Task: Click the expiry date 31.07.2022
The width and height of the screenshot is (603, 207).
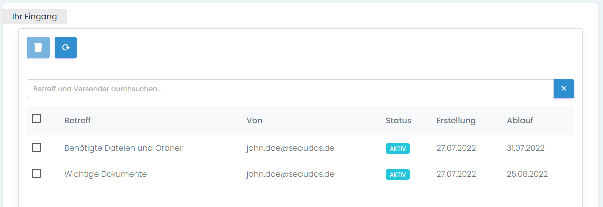Action: [525, 148]
